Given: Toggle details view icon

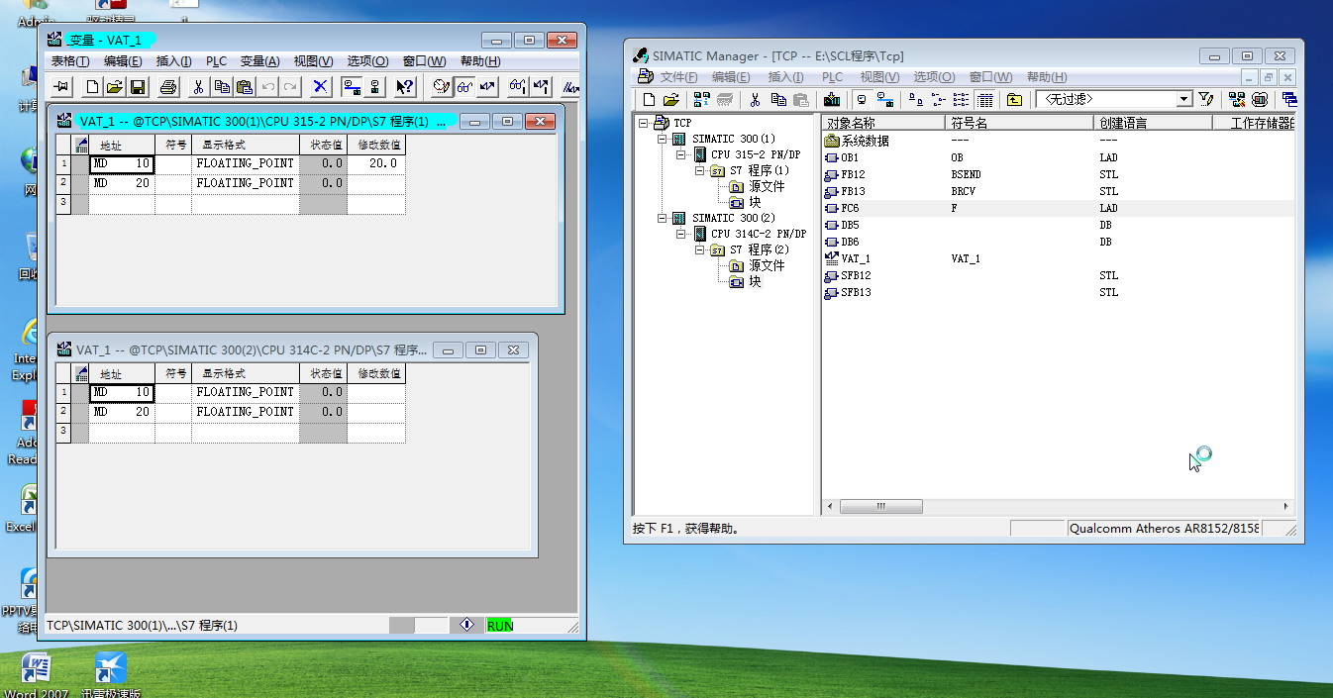Looking at the screenshot, I should 985,99.
